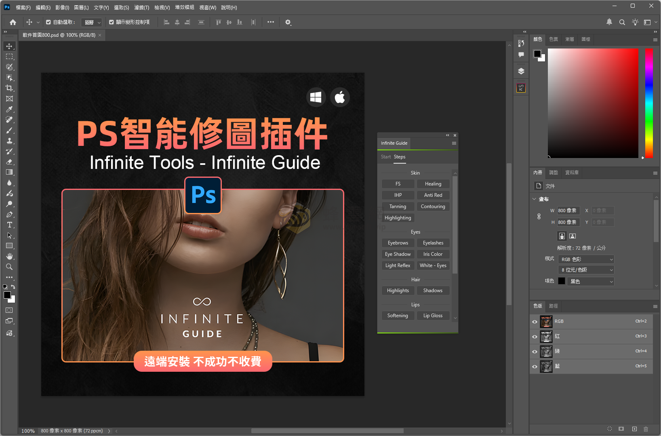The height and width of the screenshot is (436, 661).
Task: Select the Brush tool
Action: 9,130
